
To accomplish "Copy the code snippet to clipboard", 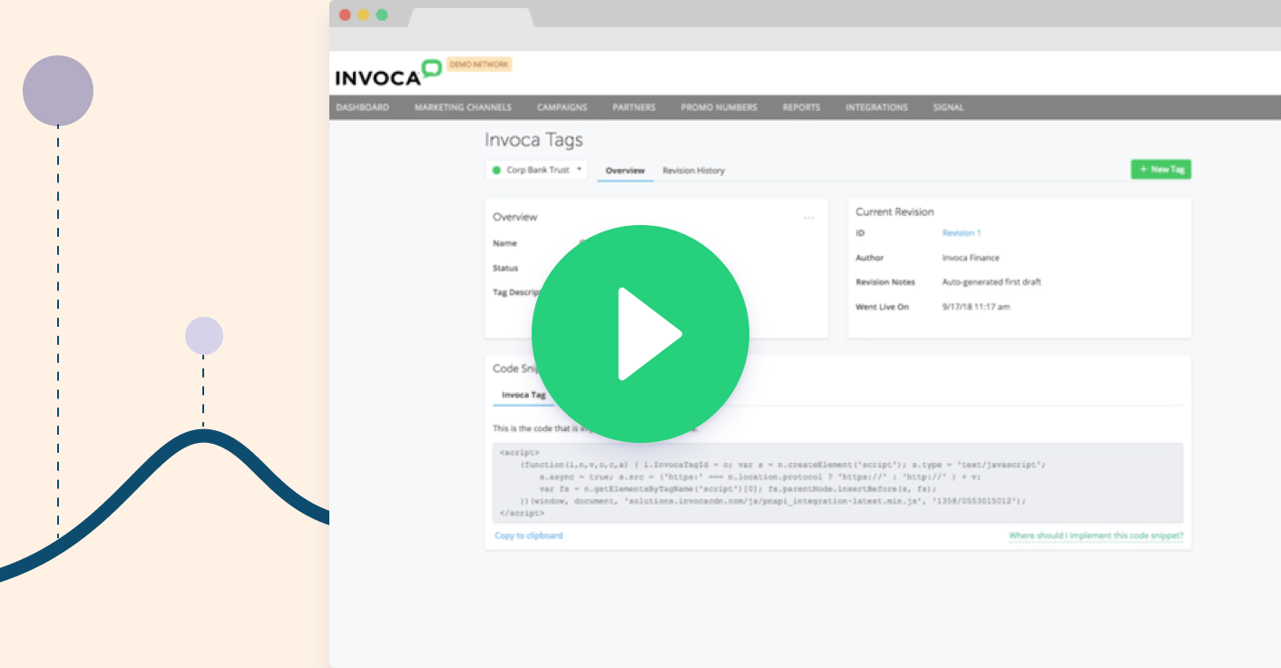I will click(527, 535).
